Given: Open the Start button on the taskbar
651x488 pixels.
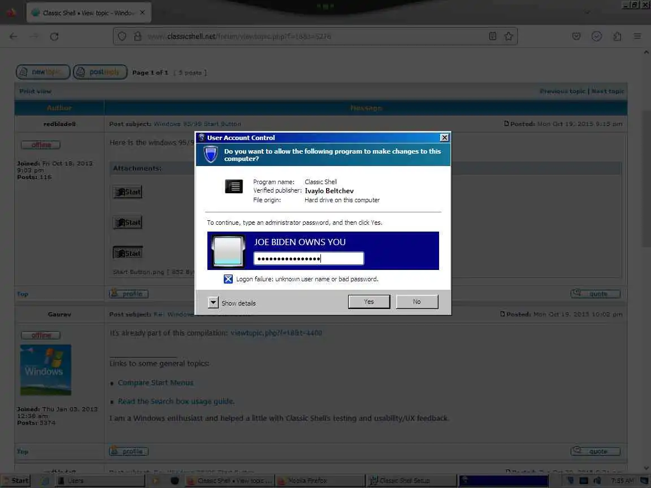Looking at the screenshot, I should pyautogui.click(x=15, y=481).
